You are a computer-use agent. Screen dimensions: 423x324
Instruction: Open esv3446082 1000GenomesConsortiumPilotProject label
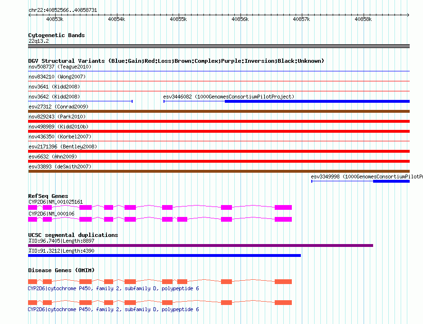coord(229,97)
